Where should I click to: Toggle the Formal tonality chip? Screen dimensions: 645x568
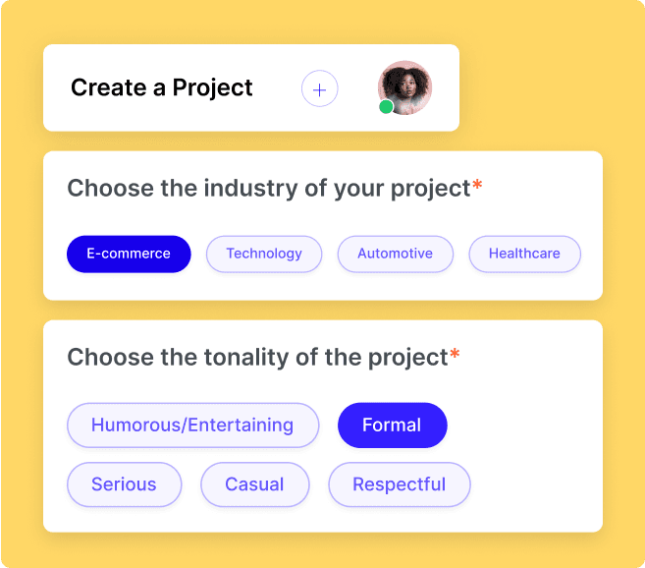point(393,426)
